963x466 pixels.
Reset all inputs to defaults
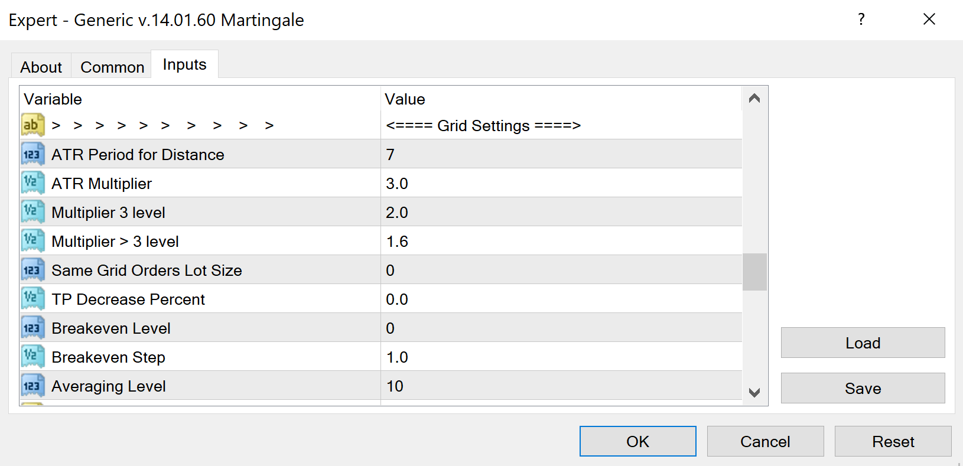(x=893, y=441)
